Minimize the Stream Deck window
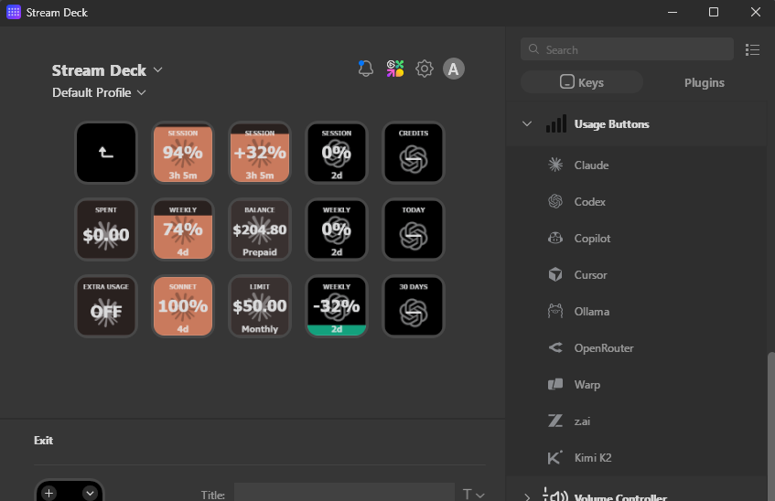The image size is (775, 501). (673, 13)
